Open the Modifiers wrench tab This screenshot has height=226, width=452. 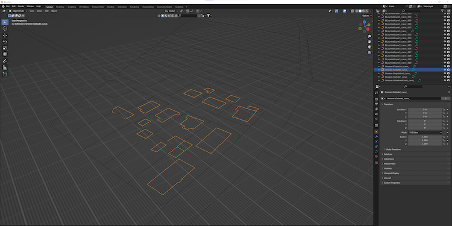pyautogui.click(x=376, y=137)
